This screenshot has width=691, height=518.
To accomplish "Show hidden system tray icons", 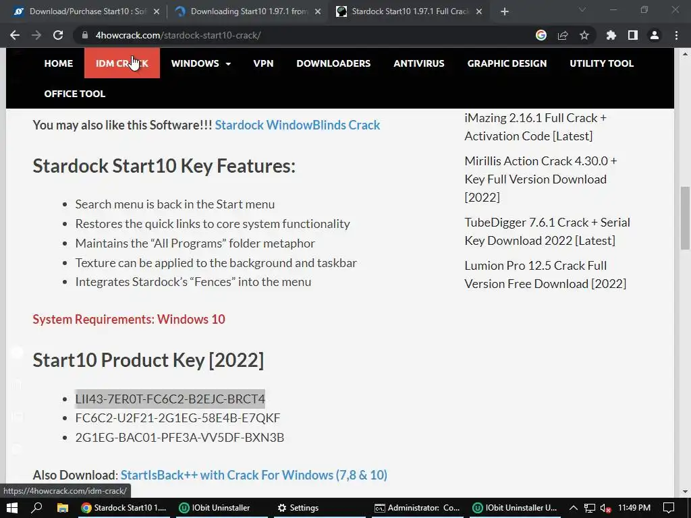I will tap(574, 508).
